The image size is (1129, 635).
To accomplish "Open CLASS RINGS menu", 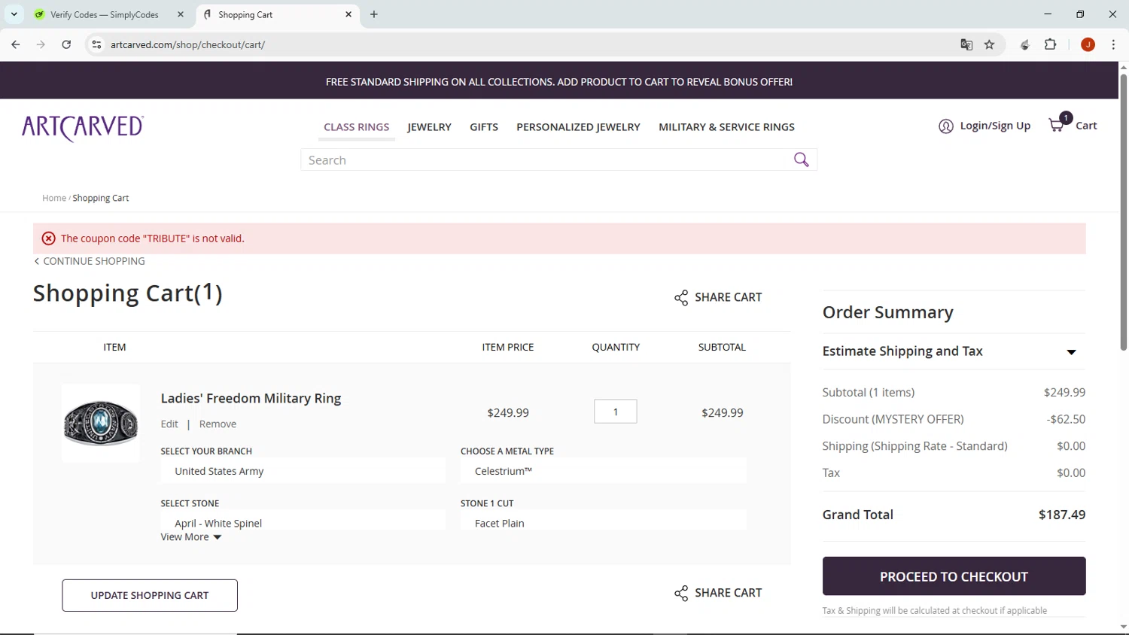I will click(x=357, y=127).
